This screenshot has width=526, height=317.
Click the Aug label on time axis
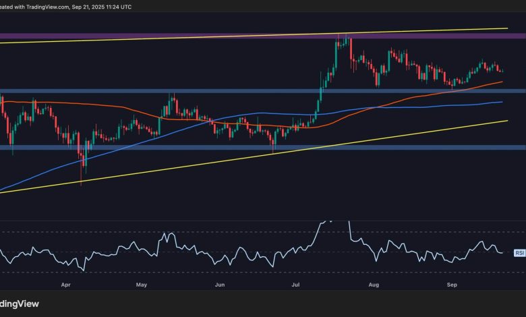pyautogui.click(x=374, y=285)
